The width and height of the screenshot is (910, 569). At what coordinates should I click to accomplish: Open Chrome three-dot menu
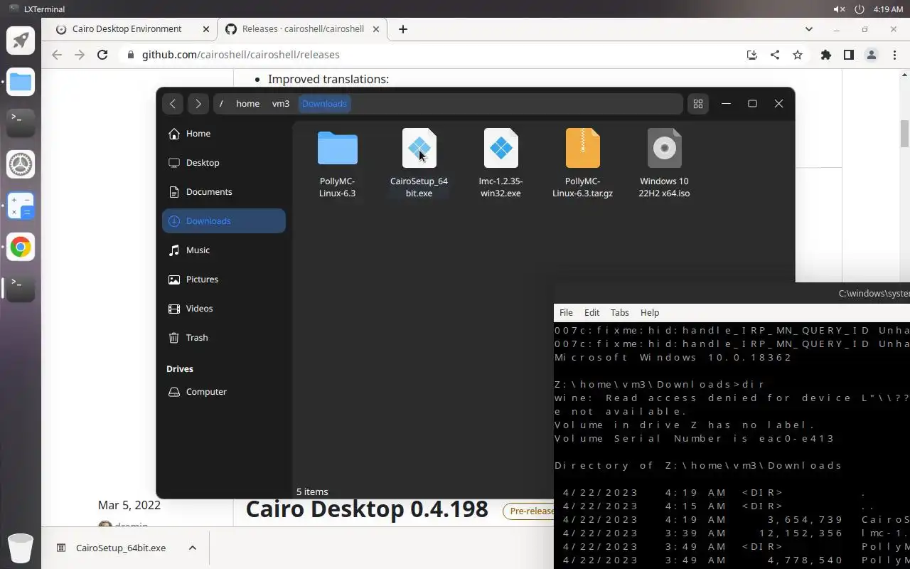coord(894,55)
